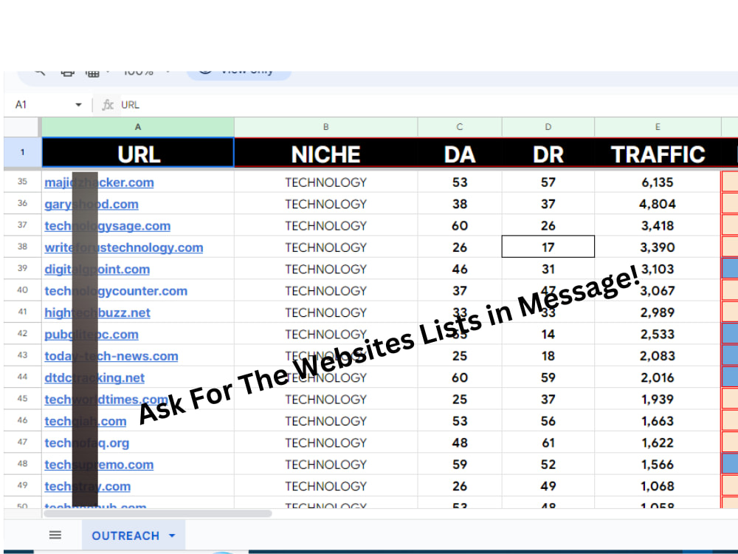
Task: Open the today-tech-news.com link
Action: coord(111,356)
